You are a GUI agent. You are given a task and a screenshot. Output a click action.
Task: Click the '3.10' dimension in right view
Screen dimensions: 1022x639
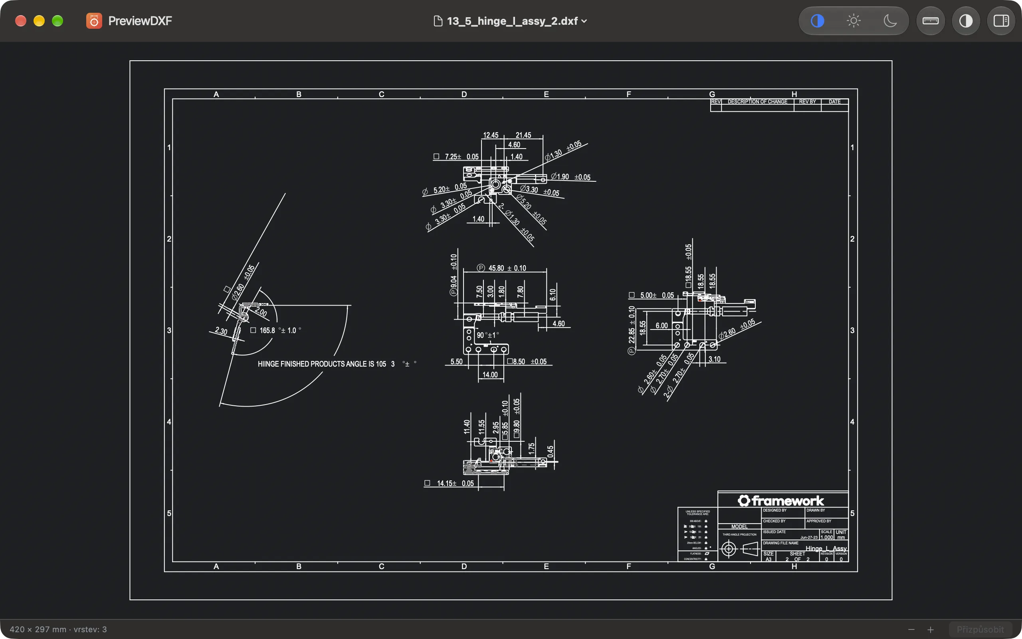[715, 360]
